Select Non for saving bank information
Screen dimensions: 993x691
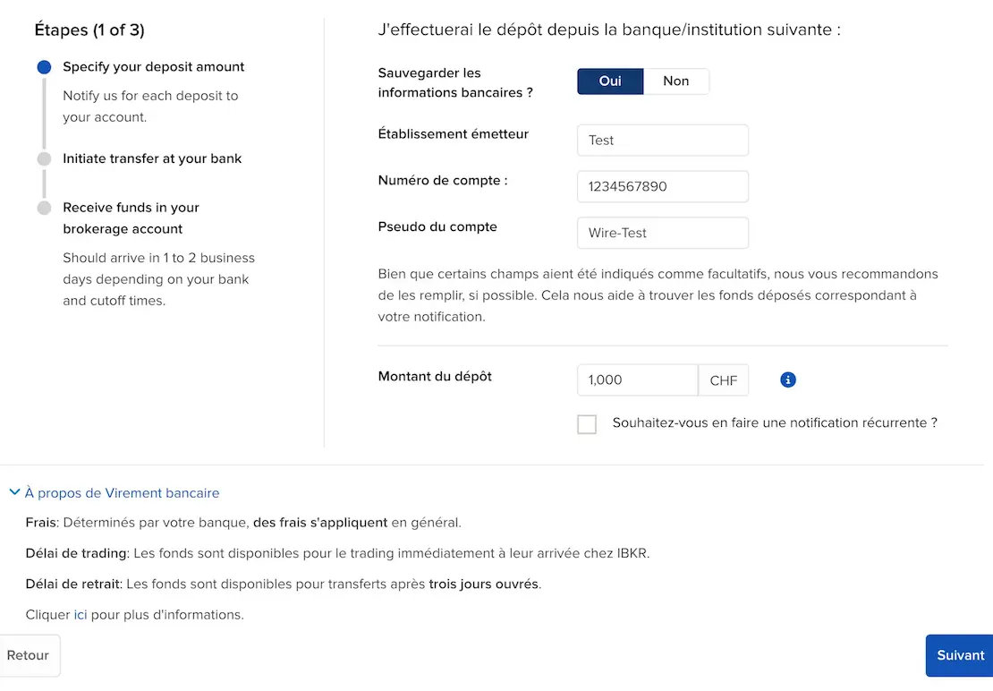pyautogui.click(x=675, y=81)
